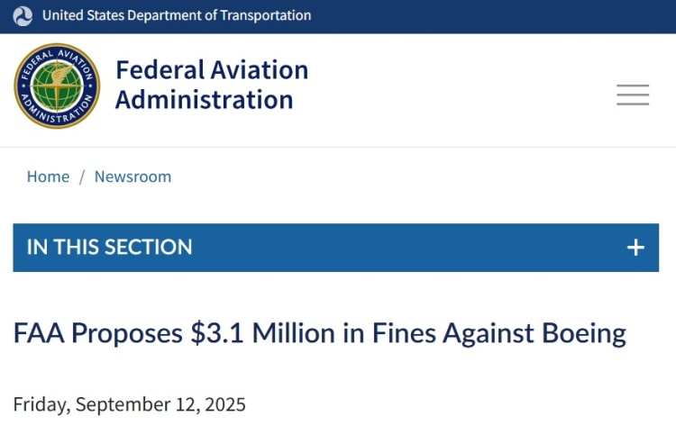Click the slash separator in the breadcrumb
This screenshot has width=676, height=444.
(x=82, y=177)
